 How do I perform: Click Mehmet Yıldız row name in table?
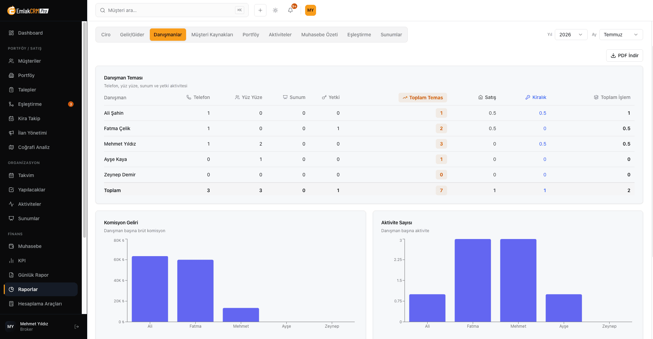pyautogui.click(x=120, y=144)
